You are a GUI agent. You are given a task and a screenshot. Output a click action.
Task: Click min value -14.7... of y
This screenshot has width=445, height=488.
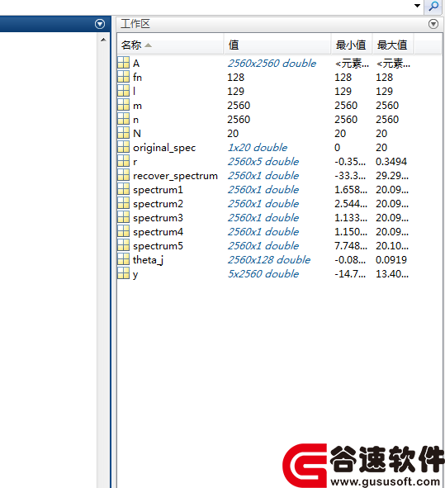(350, 274)
